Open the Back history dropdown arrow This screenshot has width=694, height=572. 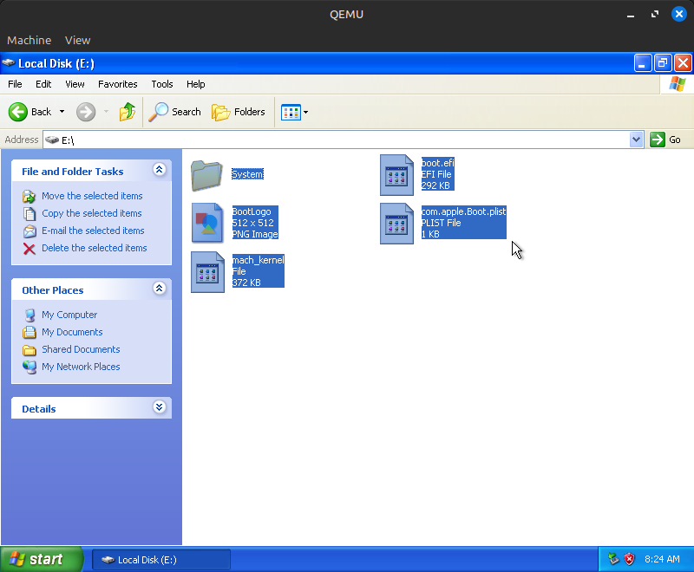pyautogui.click(x=62, y=112)
